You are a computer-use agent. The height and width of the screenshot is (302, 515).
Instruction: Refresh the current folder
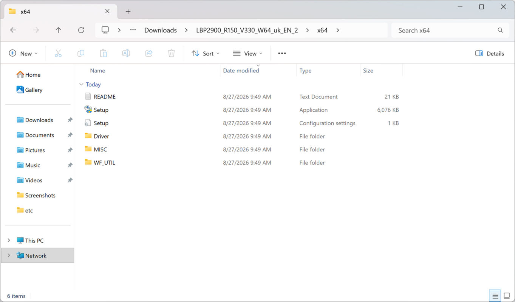81,30
